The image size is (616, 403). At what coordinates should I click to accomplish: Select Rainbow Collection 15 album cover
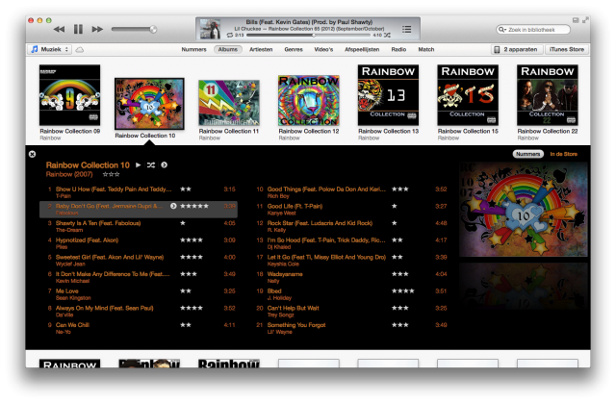(x=468, y=95)
